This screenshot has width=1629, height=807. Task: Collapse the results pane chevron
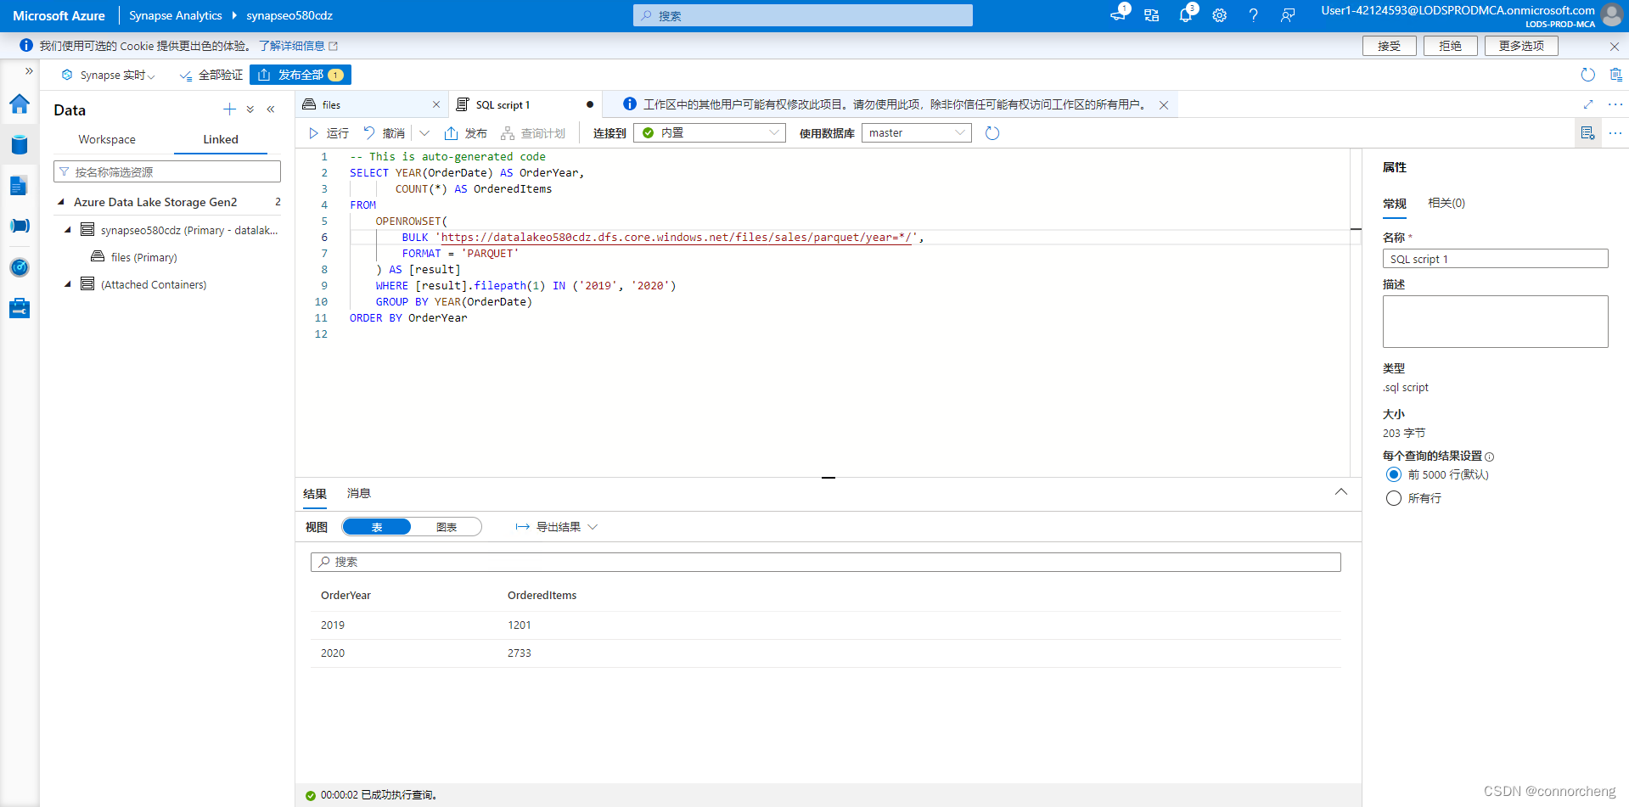click(1341, 492)
